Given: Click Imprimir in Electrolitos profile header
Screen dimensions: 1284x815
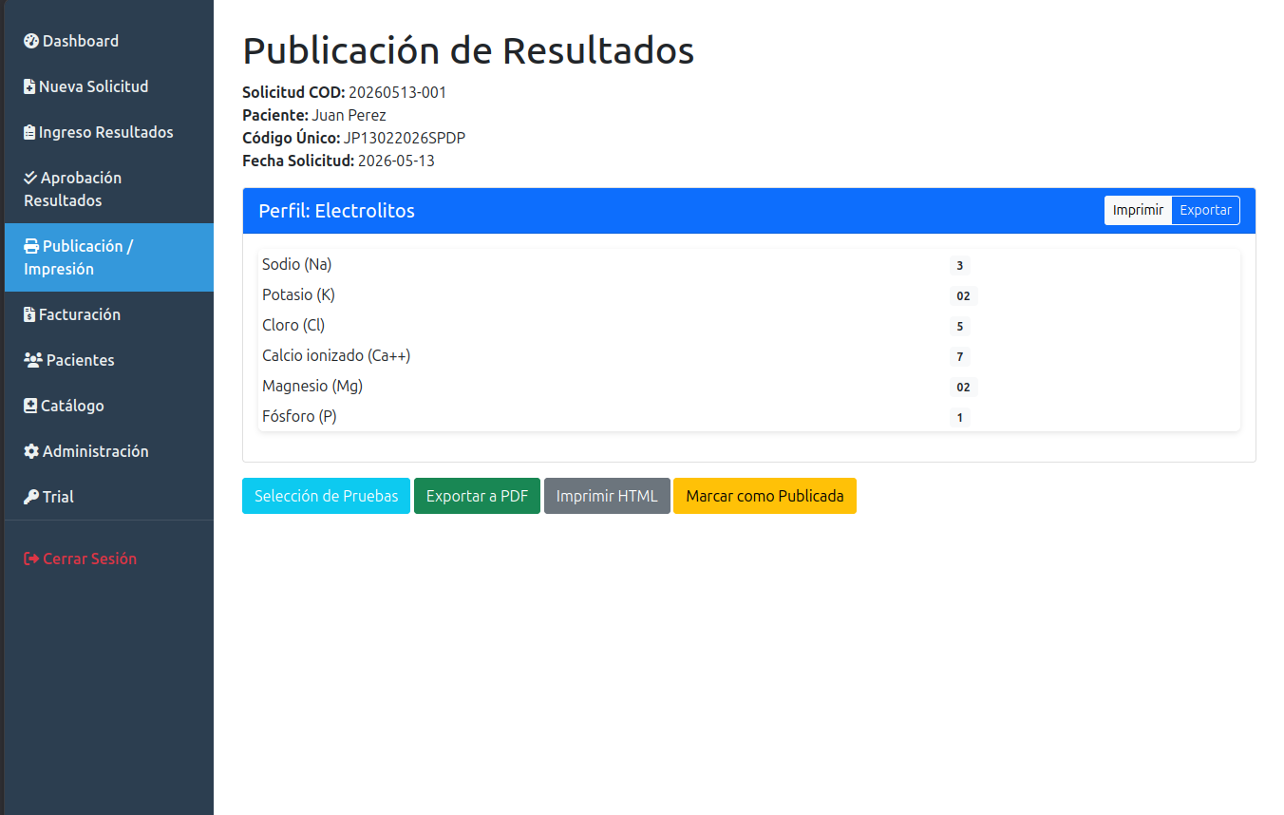Looking at the screenshot, I should [x=1138, y=211].
